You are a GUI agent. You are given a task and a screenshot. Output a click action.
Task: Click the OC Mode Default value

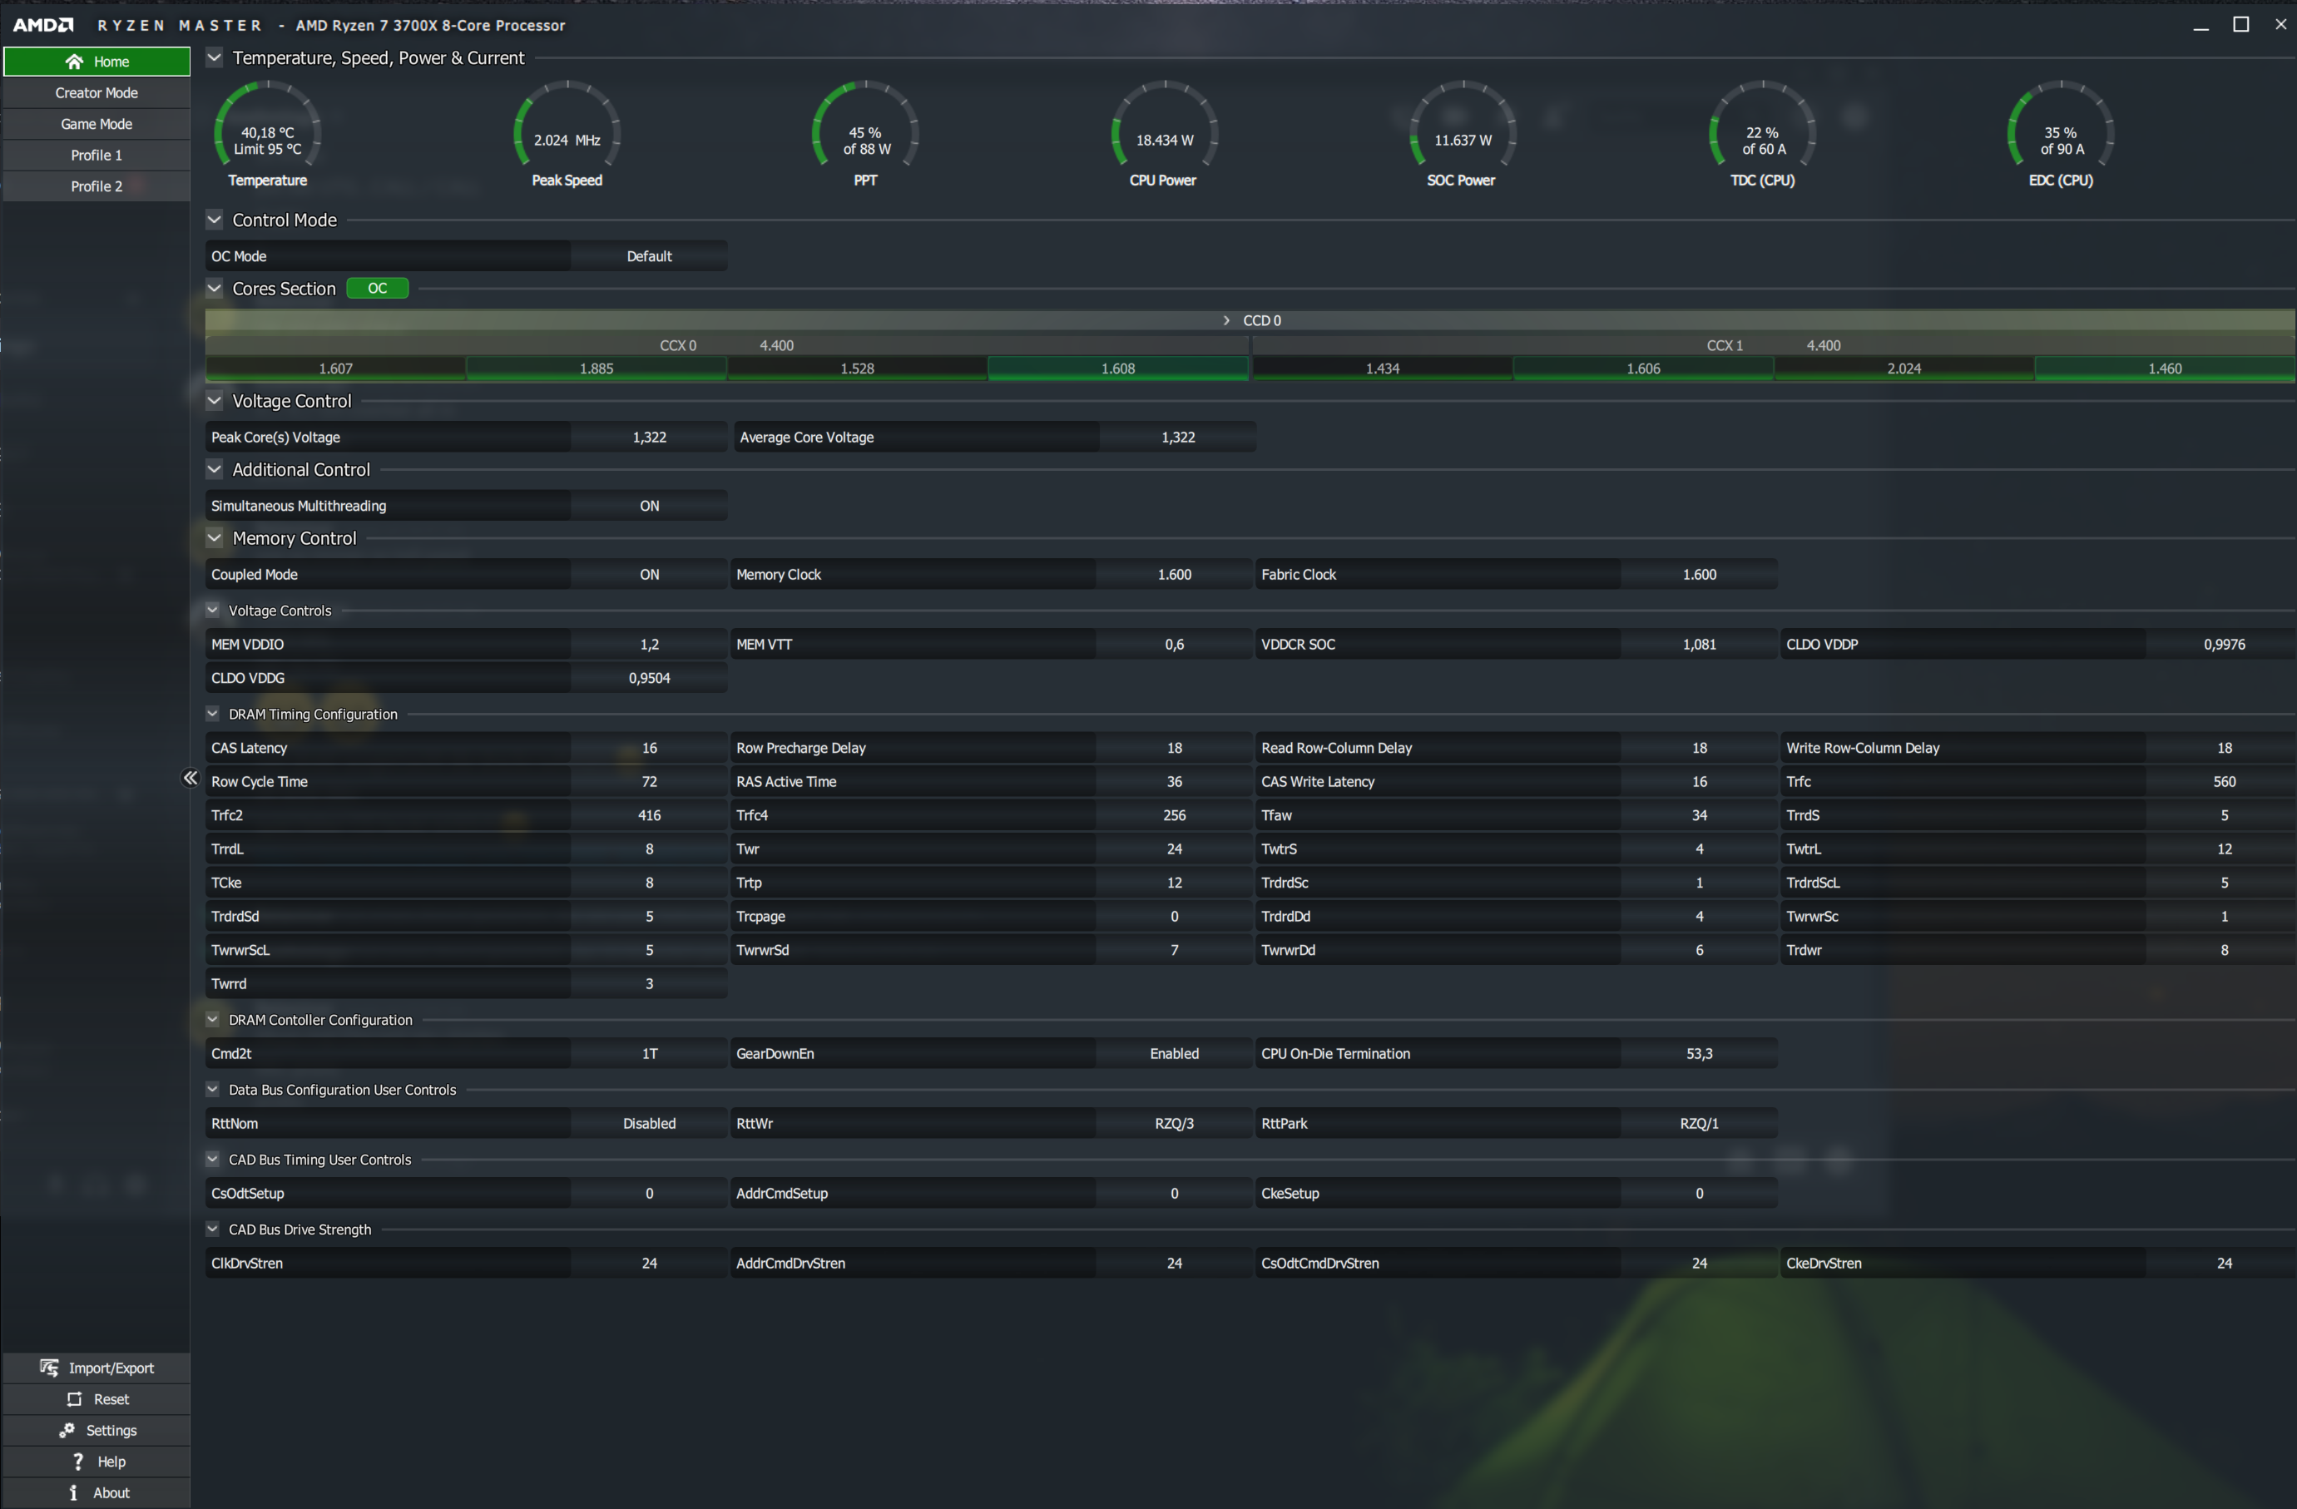(x=649, y=255)
